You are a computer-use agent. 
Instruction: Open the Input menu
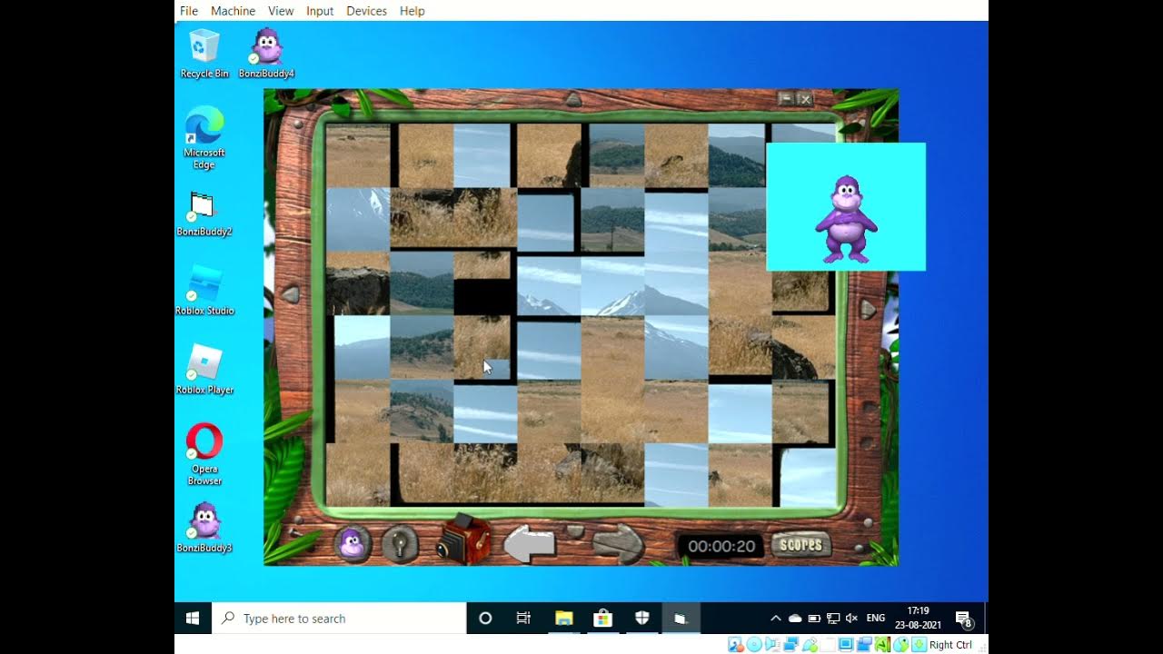point(320,11)
